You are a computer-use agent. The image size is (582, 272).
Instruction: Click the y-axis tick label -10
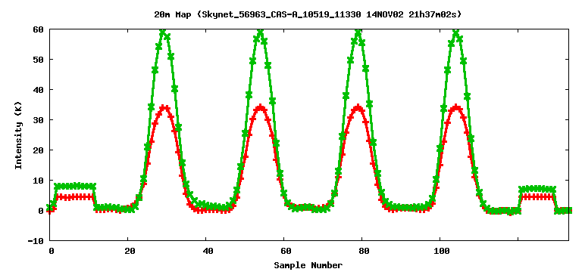click(x=36, y=240)
